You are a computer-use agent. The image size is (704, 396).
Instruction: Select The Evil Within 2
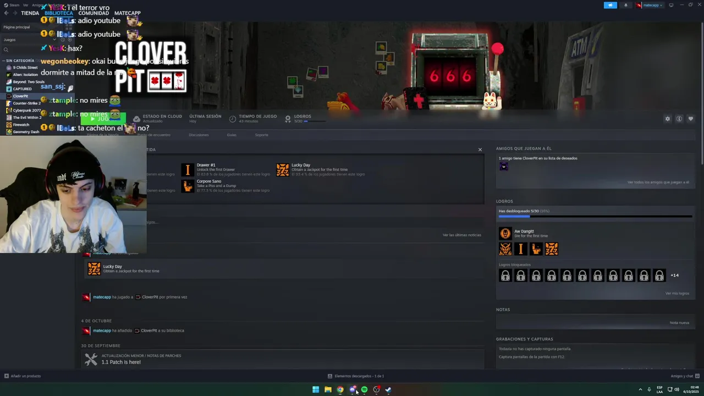tap(27, 118)
